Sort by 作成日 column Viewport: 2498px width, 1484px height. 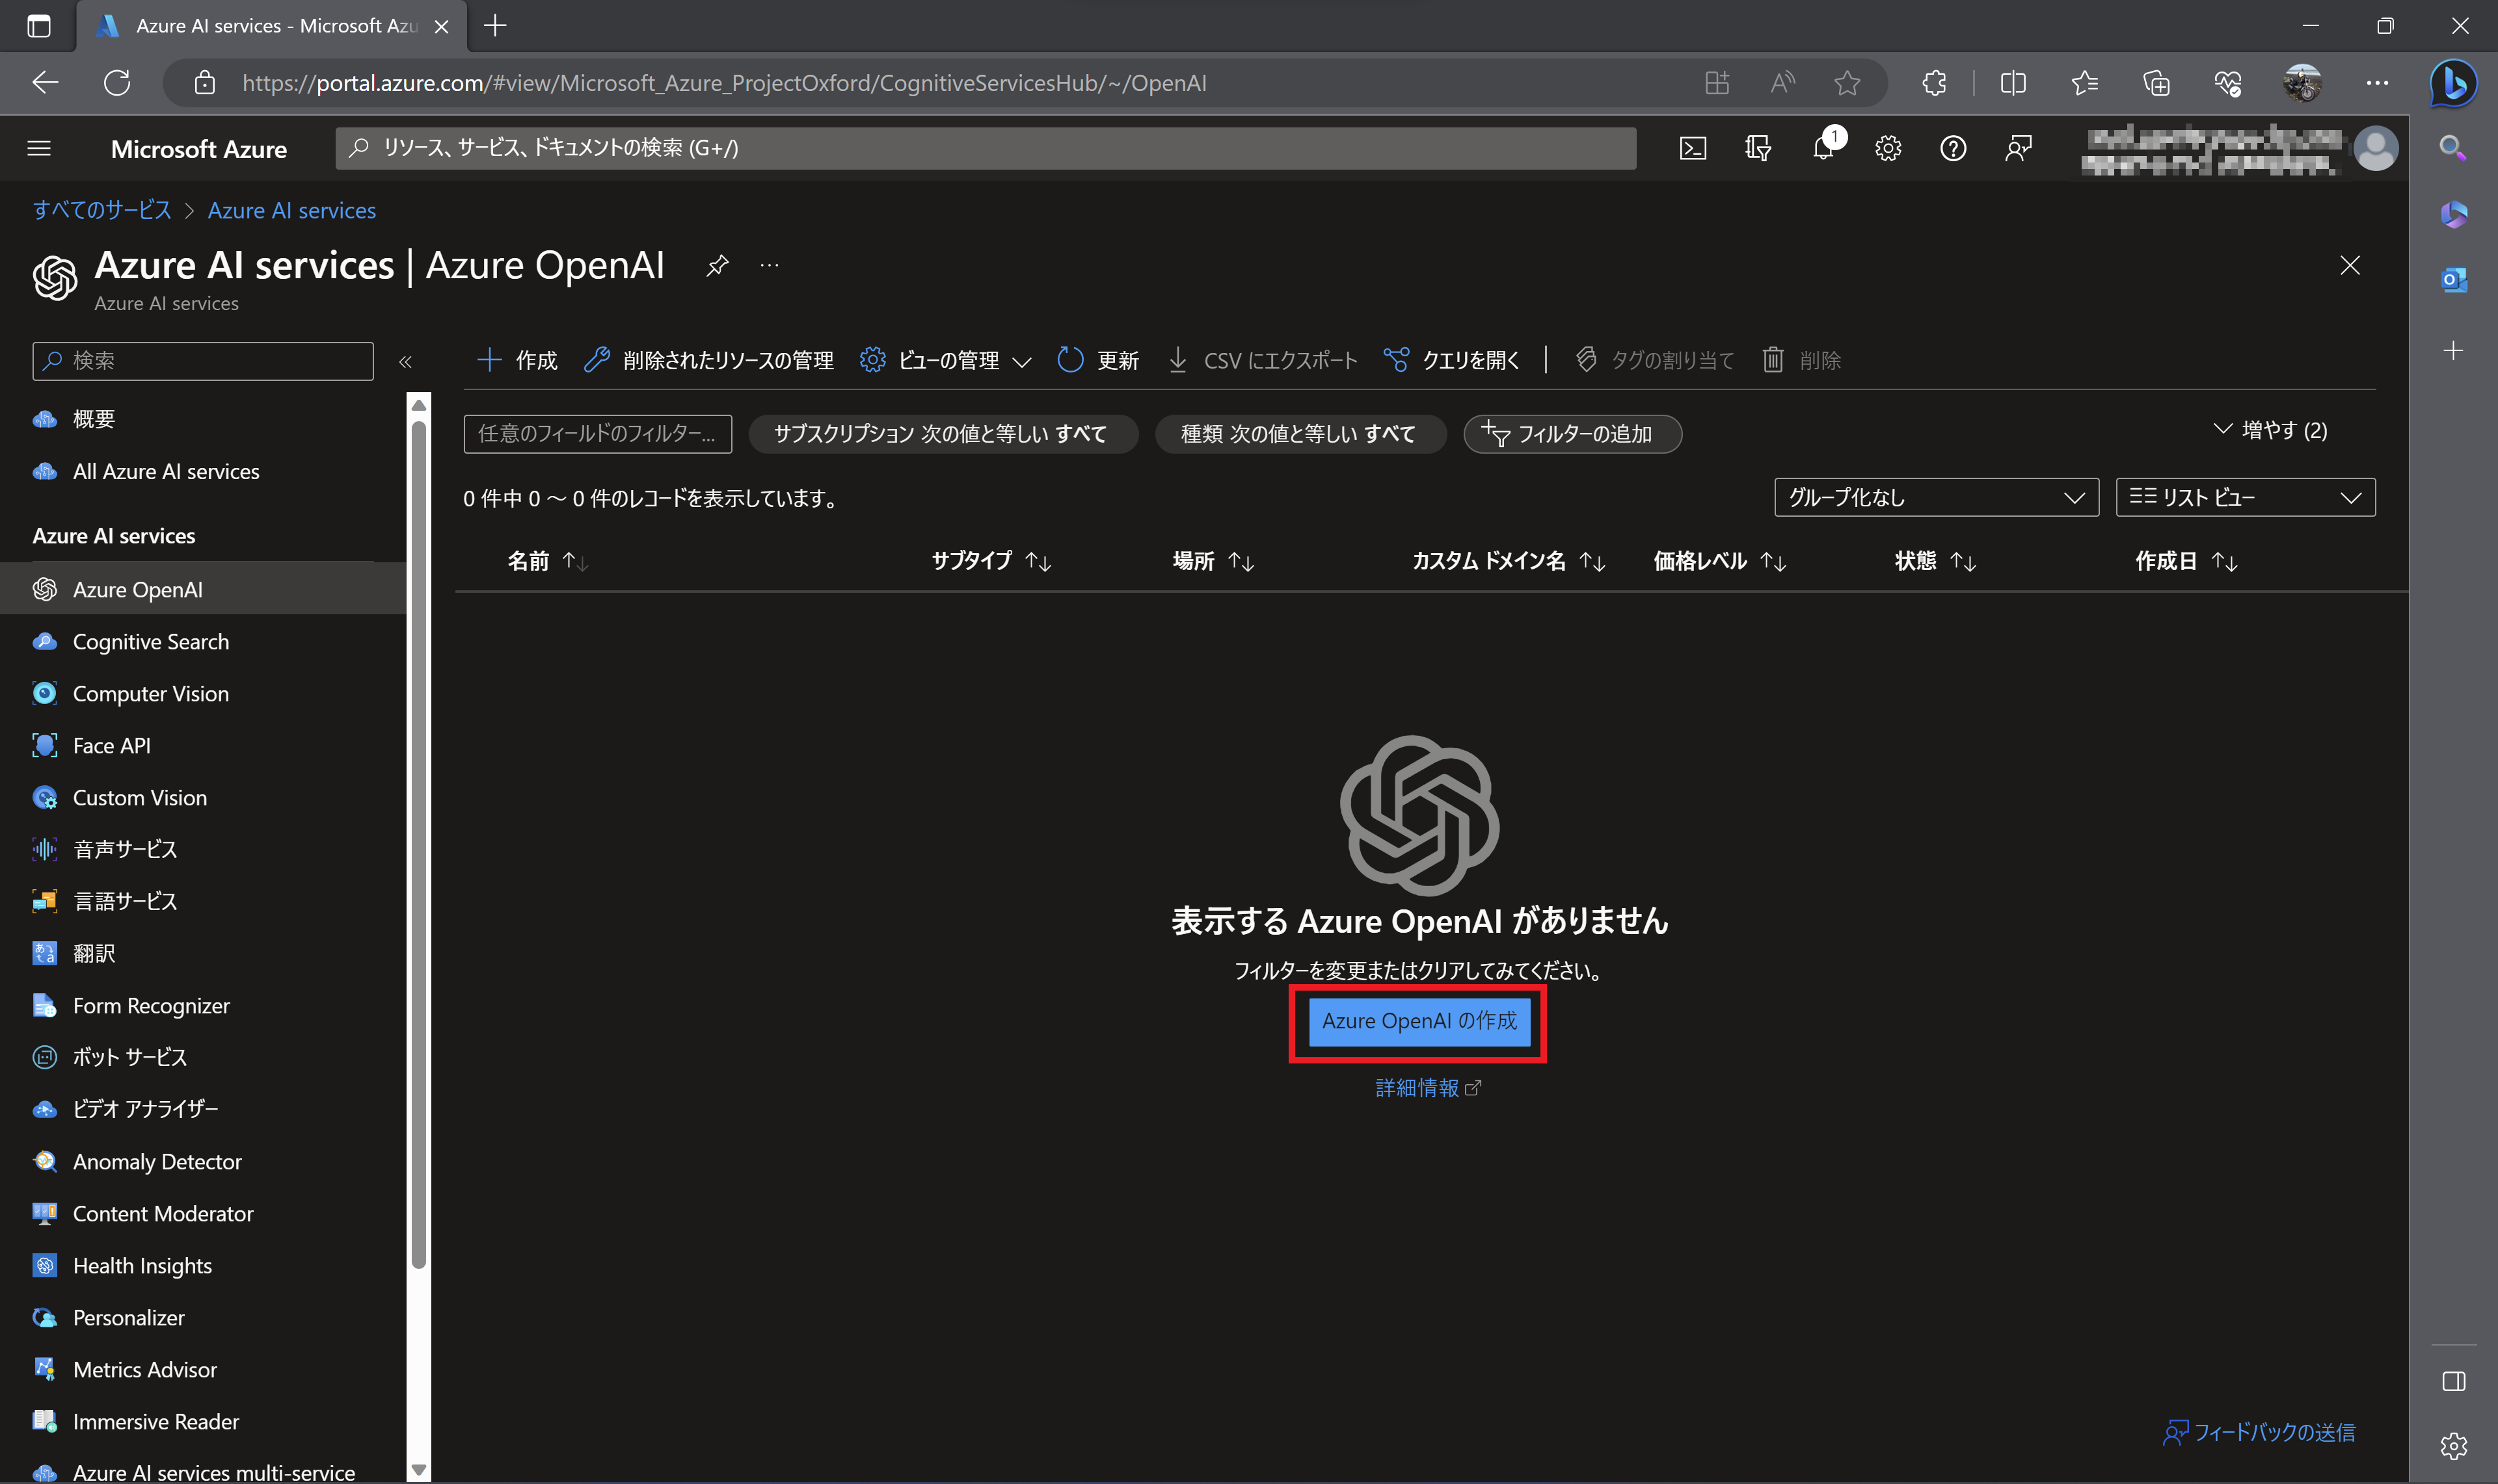point(2186,561)
